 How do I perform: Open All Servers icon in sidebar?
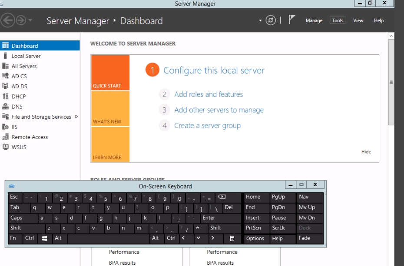pos(5,66)
